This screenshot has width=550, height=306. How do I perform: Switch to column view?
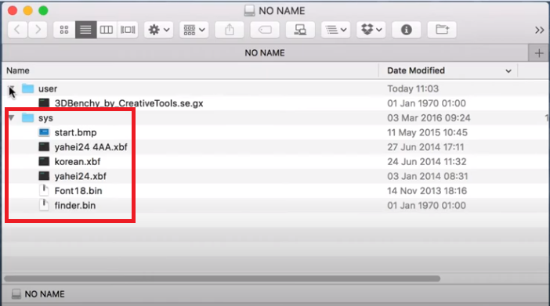coord(107,30)
